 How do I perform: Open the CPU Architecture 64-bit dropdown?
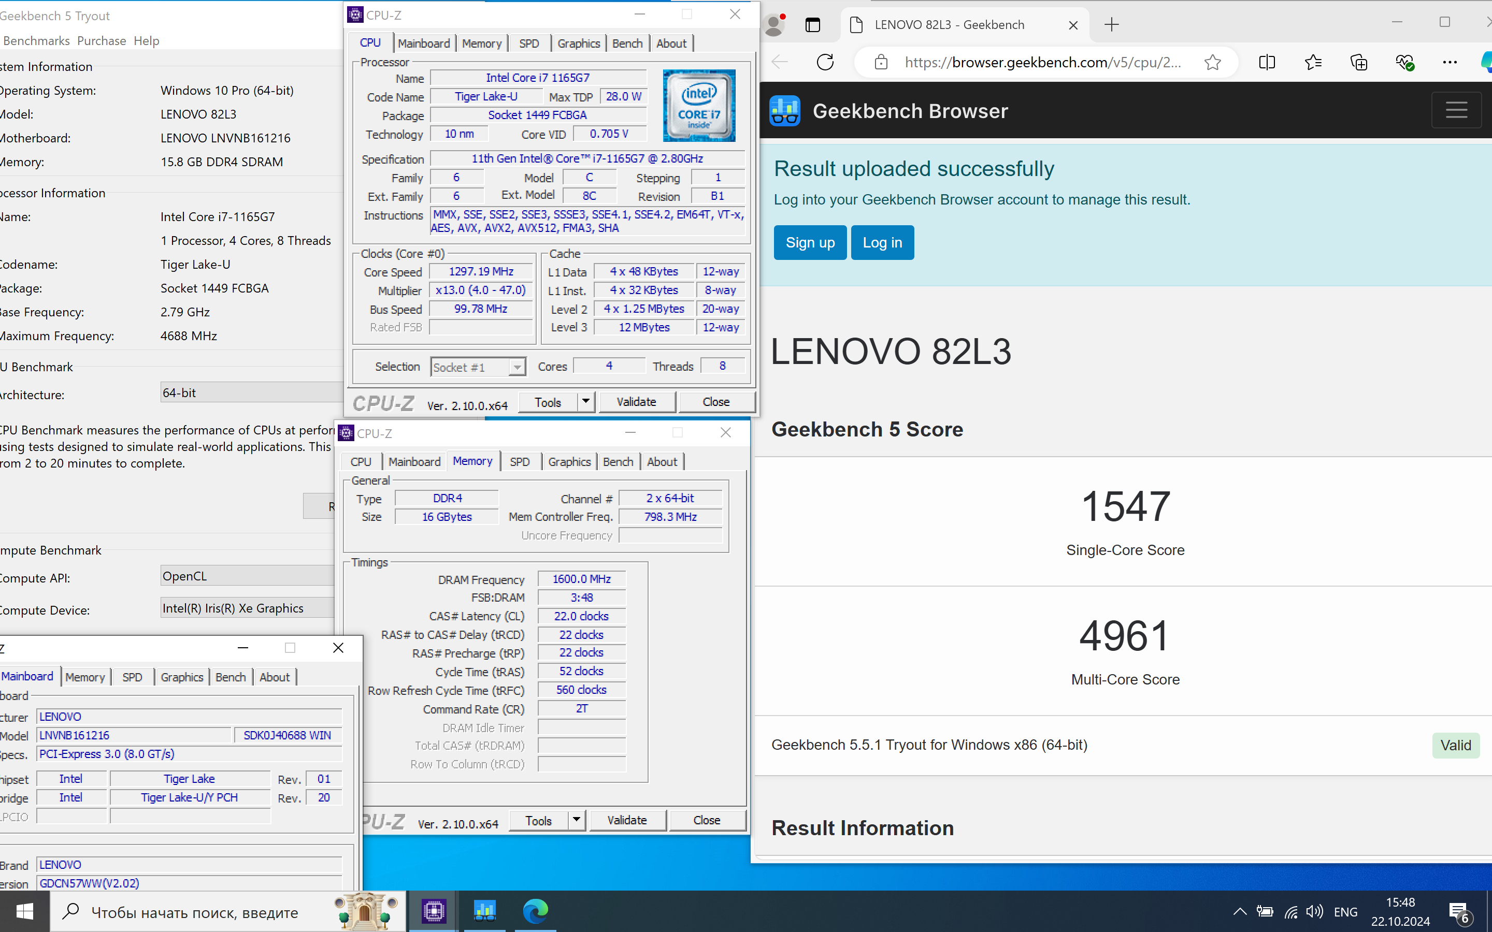252,392
